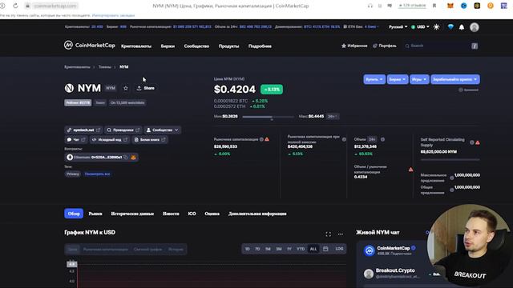This screenshot has width=513, height=288.
Task: Open the 24h price range dropdown
Action: pos(333,116)
